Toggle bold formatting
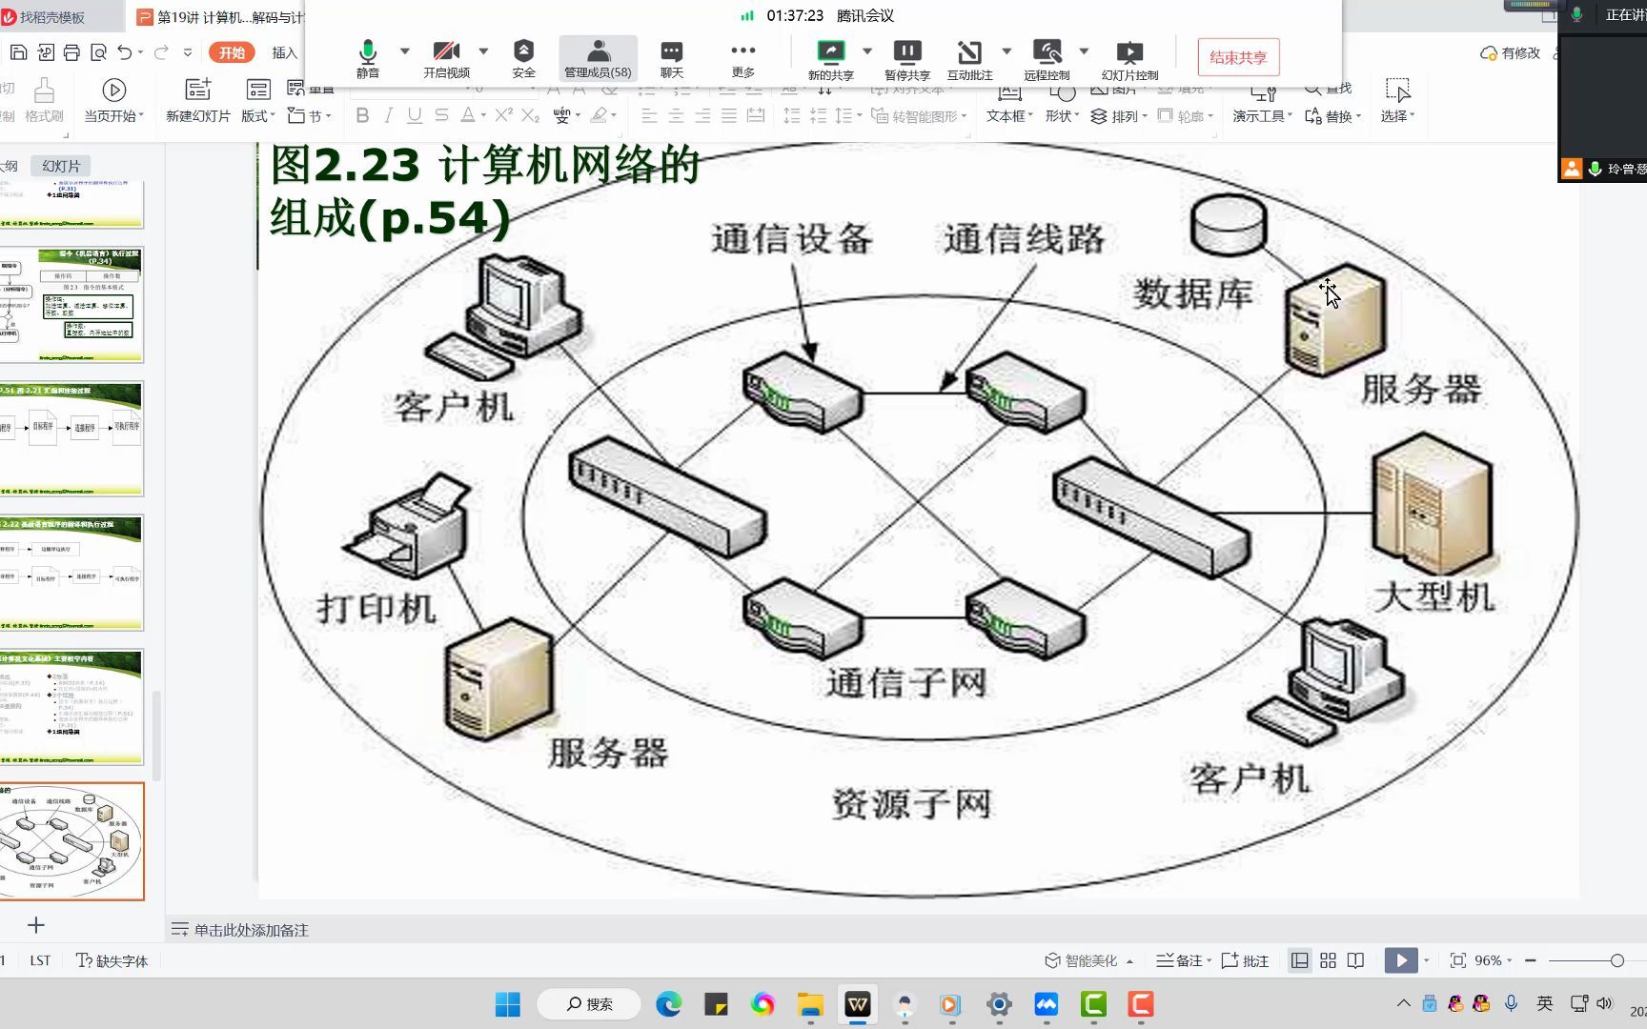This screenshot has height=1029, width=1647. (x=362, y=115)
